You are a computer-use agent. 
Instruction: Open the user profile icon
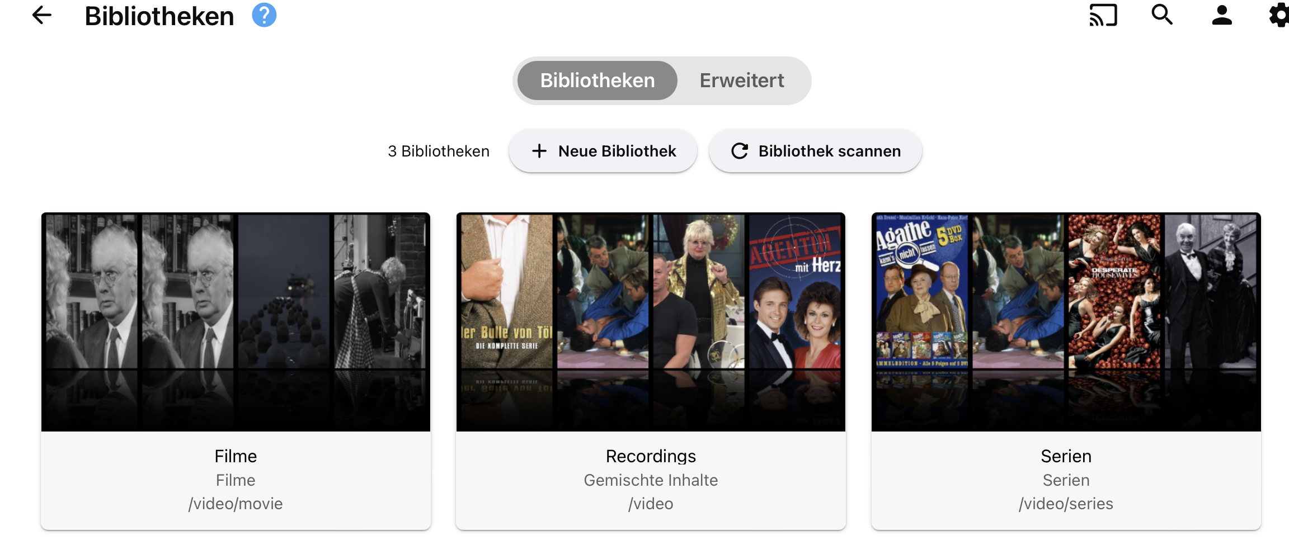(x=1222, y=15)
